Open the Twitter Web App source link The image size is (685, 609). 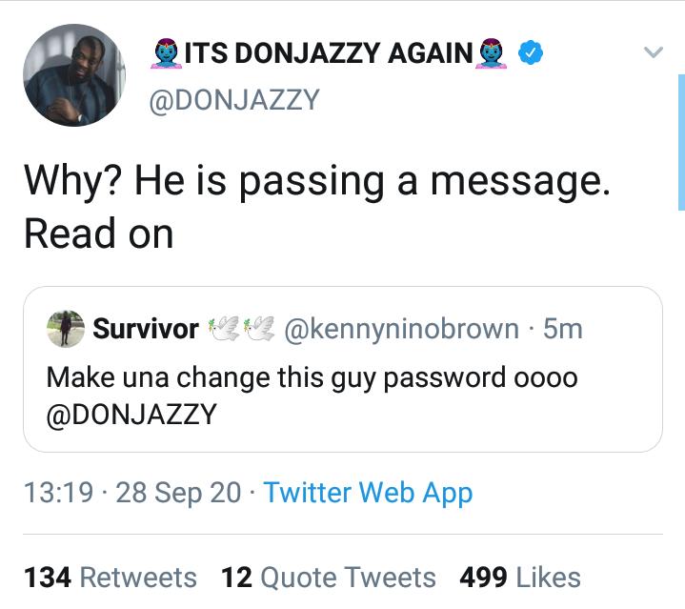tap(368, 493)
